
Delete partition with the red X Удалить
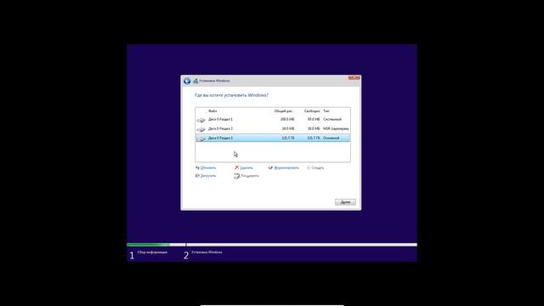tap(244, 168)
